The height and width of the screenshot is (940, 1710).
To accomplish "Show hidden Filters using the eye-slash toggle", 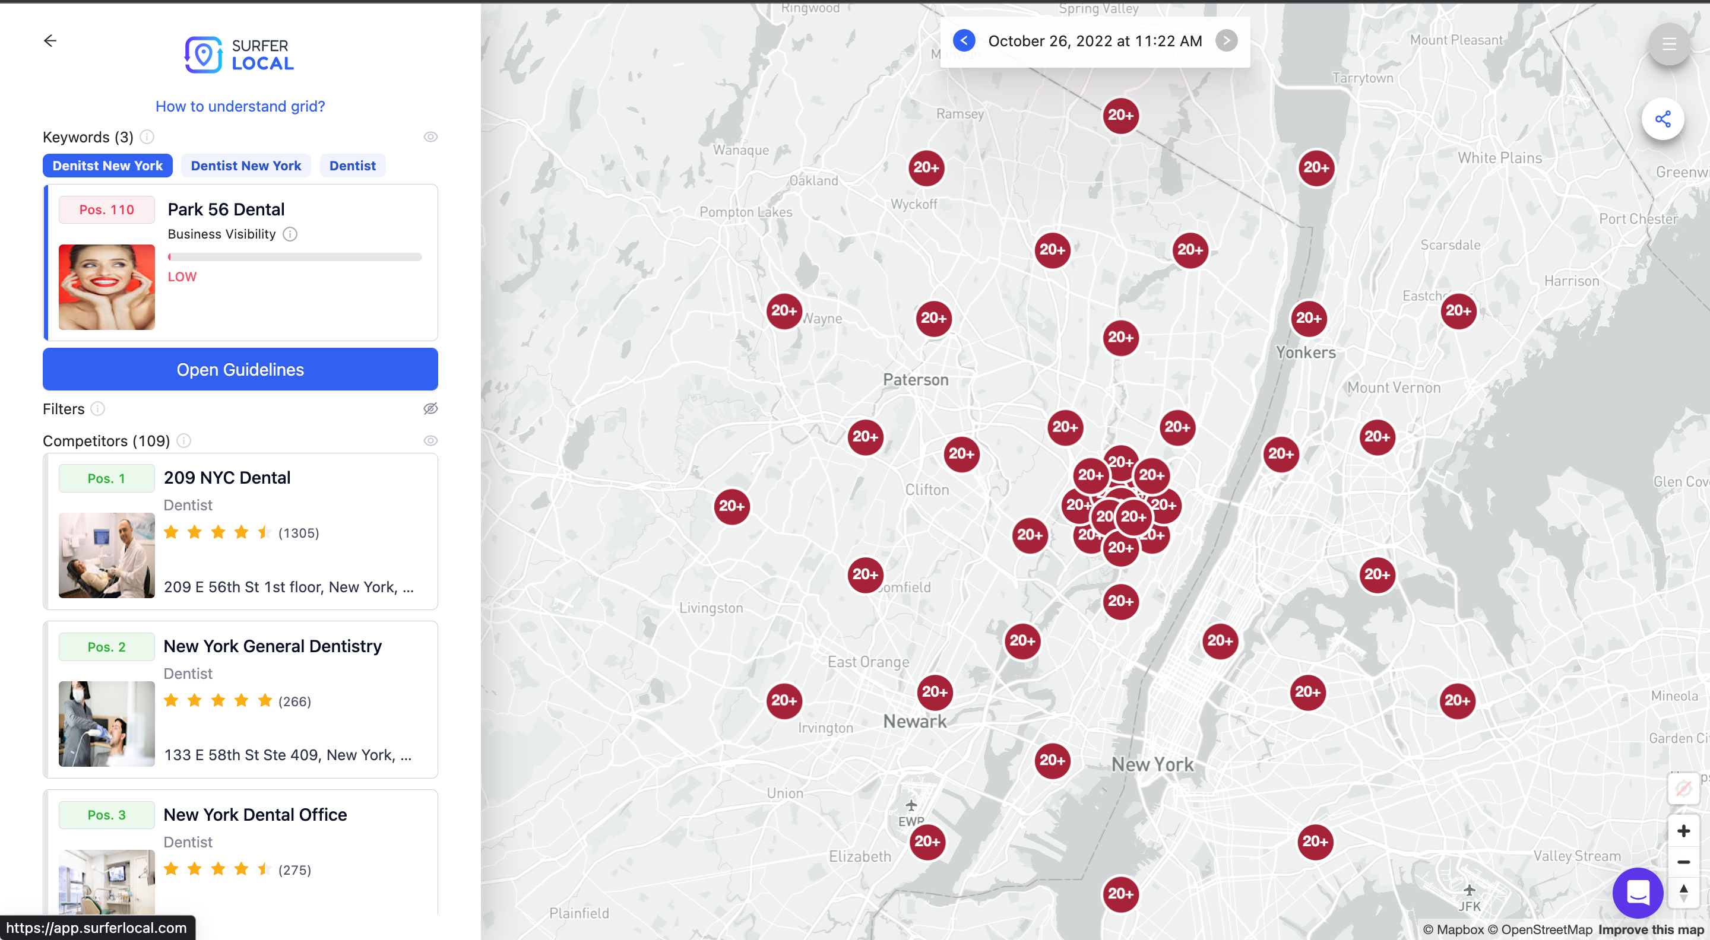I will 431,409.
